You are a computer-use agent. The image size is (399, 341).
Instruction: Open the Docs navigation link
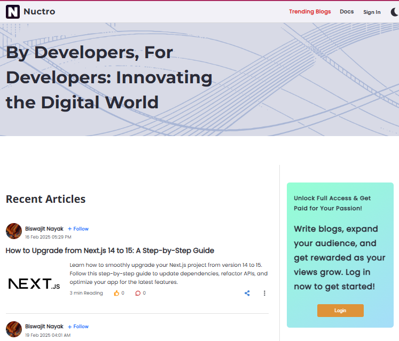[347, 12]
